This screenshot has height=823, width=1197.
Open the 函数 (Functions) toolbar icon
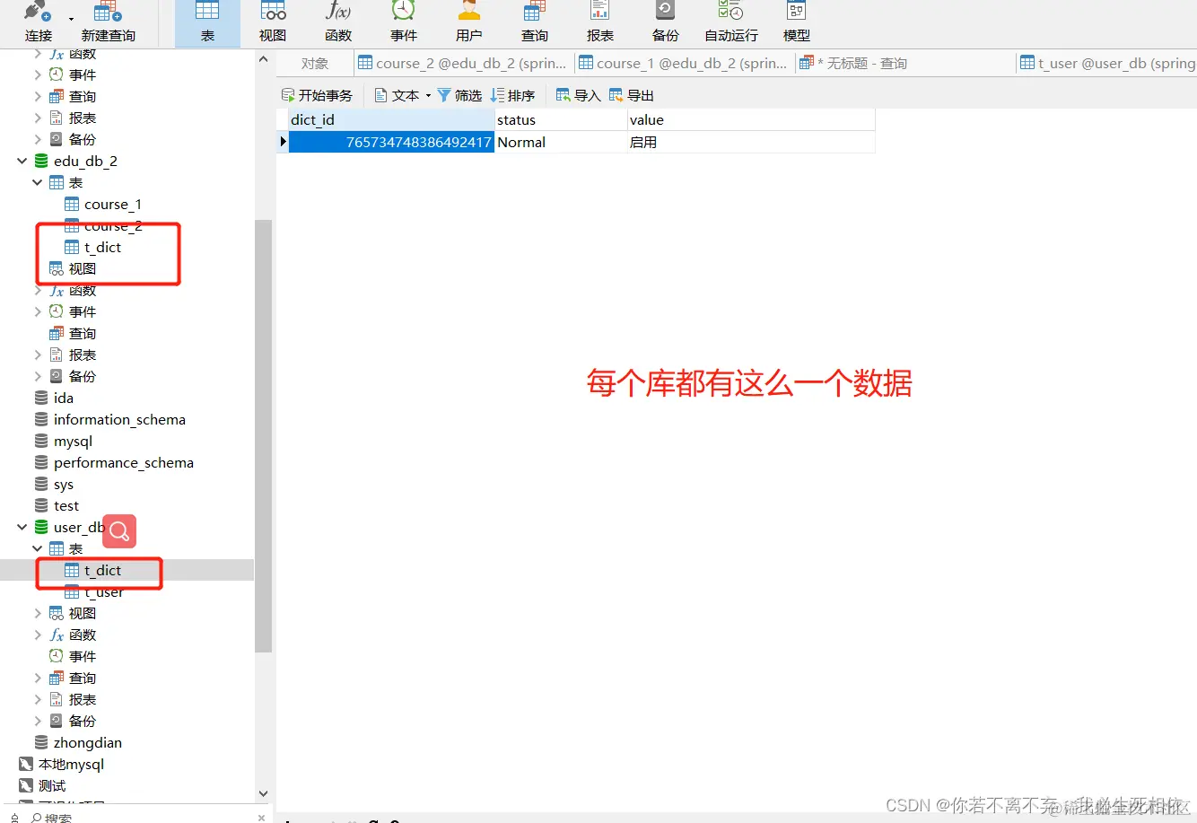click(x=338, y=22)
